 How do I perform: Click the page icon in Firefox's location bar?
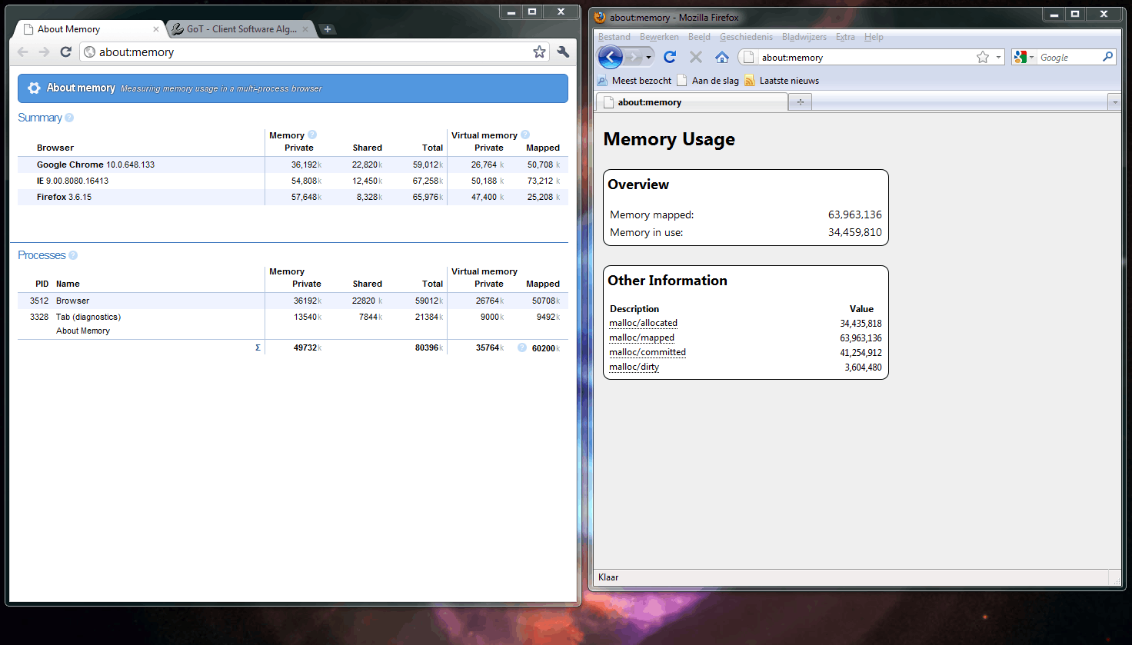pos(748,57)
